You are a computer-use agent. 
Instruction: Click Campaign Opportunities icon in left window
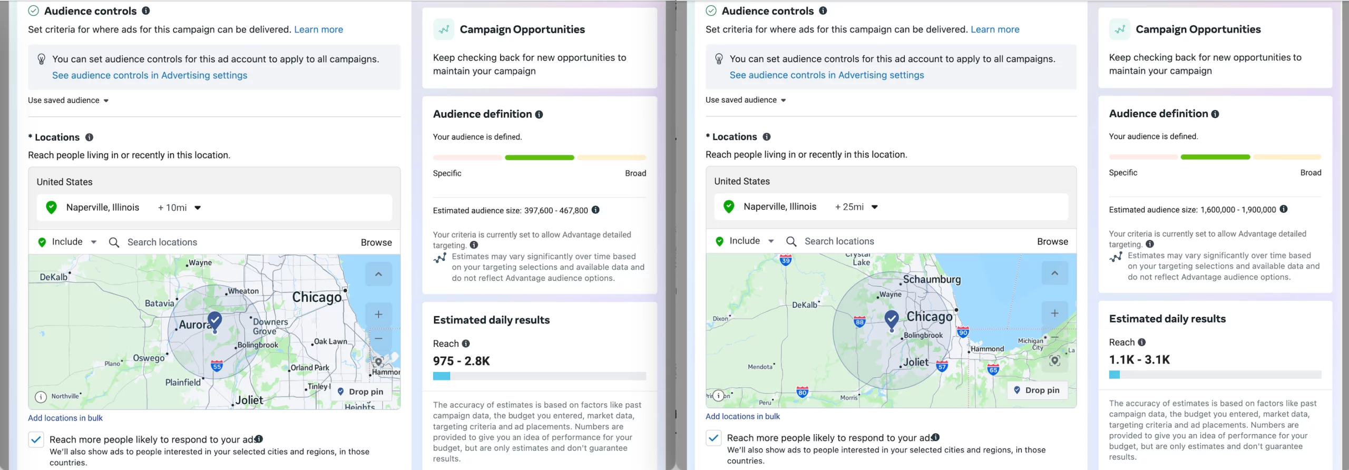pyautogui.click(x=444, y=30)
